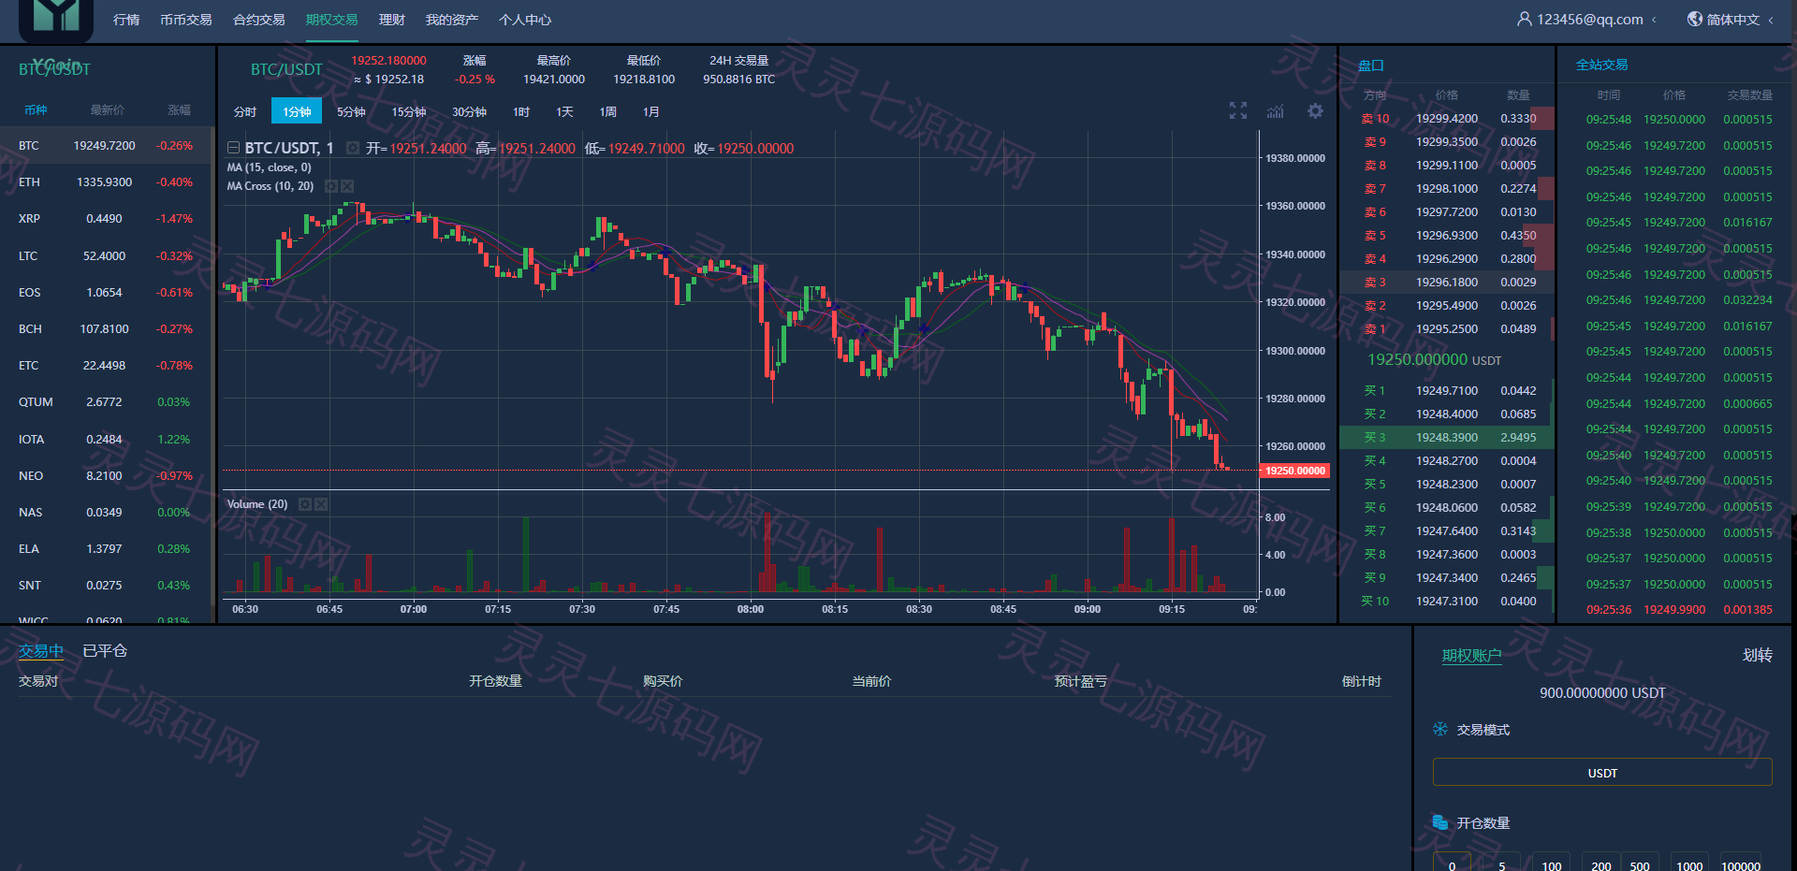Switch to the 15分钟 interval
Screen dimensions: 1797x871
click(x=408, y=111)
